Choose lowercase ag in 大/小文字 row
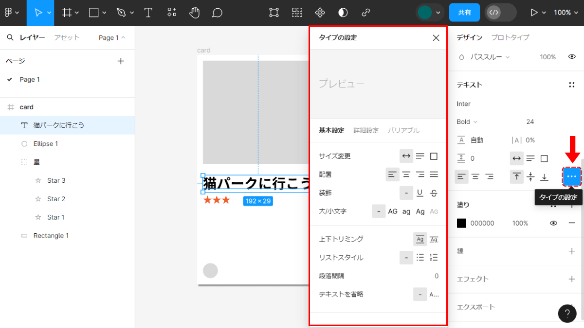The height and width of the screenshot is (328, 584). 406,211
